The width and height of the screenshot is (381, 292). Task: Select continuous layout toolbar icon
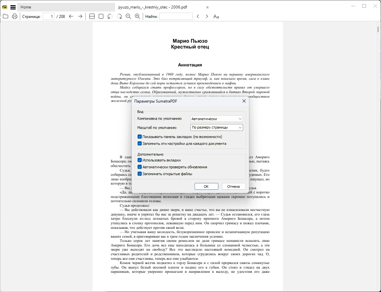coord(92,16)
